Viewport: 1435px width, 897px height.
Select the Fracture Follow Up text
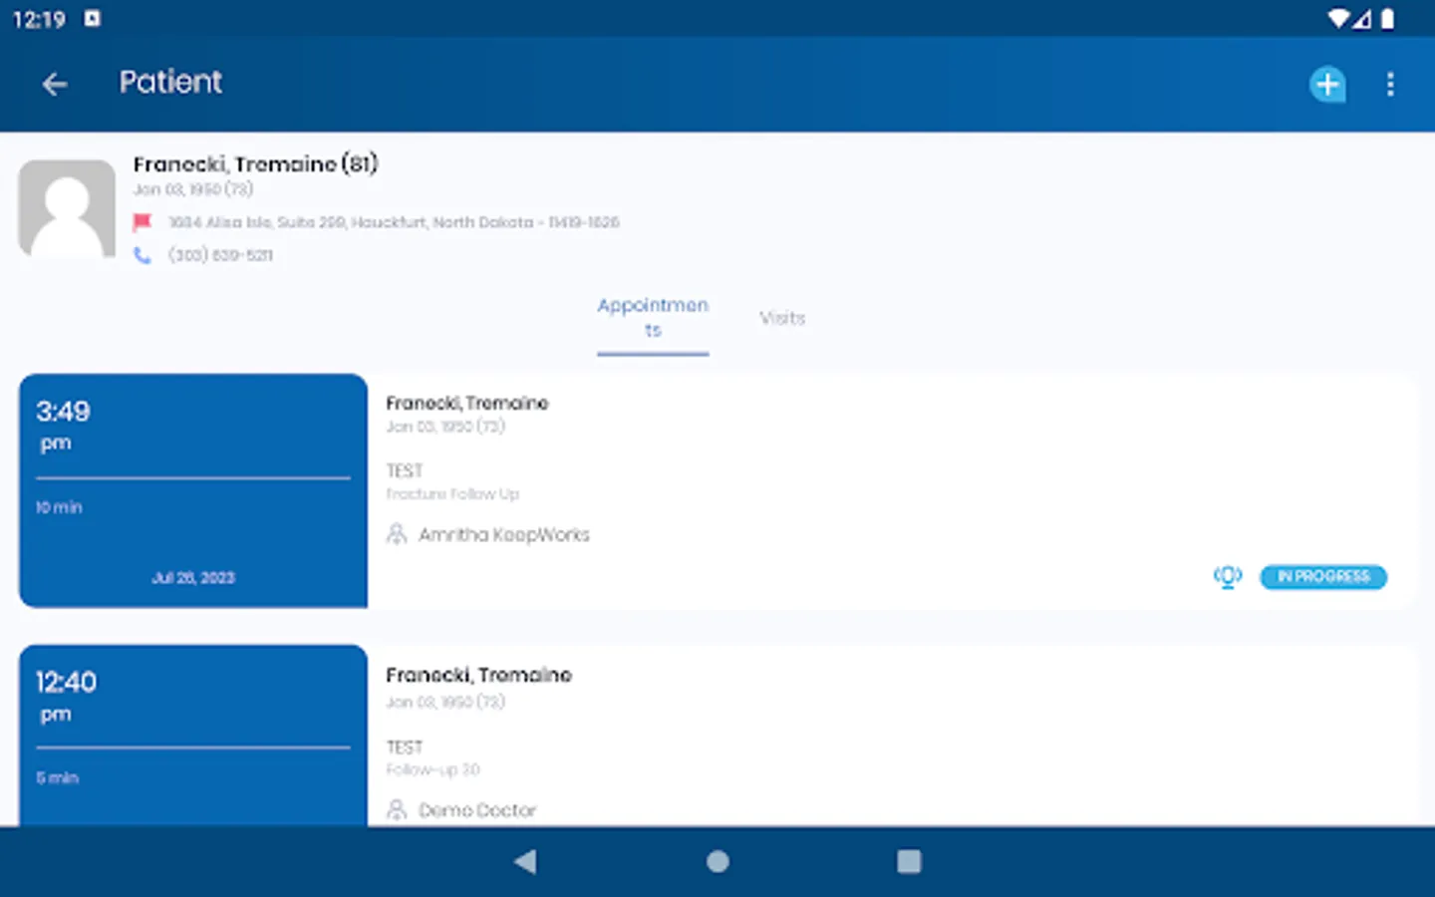point(452,494)
